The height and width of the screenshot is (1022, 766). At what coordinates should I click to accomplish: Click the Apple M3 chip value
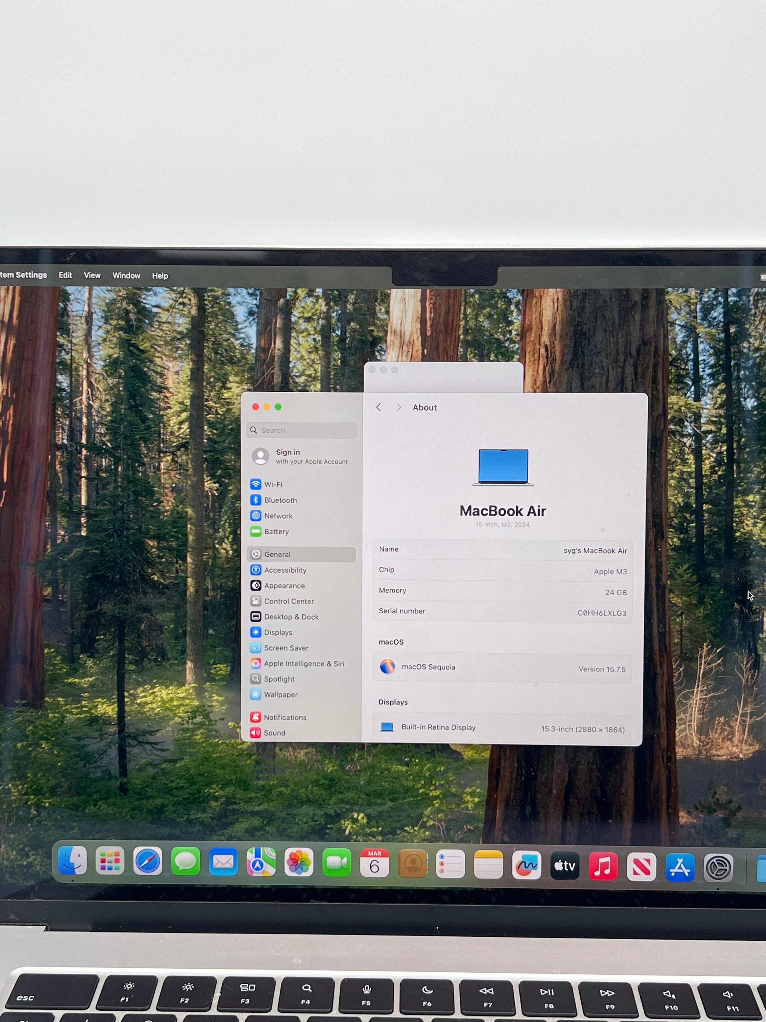[610, 572]
